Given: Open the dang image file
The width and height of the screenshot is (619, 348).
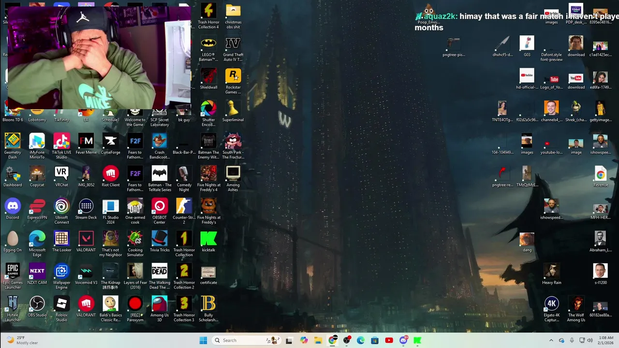Looking at the screenshot, I should tap(527, 241).
